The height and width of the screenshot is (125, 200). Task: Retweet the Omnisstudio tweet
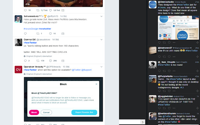pyautogui.click(x=164, y=42)
